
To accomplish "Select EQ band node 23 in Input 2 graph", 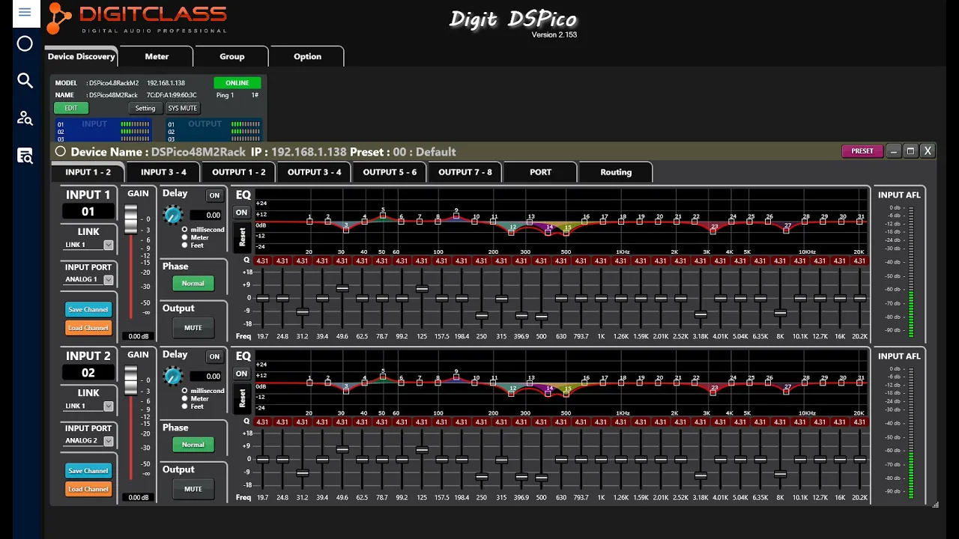I will [714, 393].
